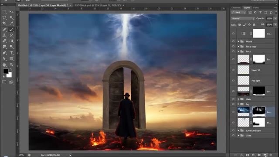
Task: Create new fill or adjustment layer
Action: pos(253,155)
